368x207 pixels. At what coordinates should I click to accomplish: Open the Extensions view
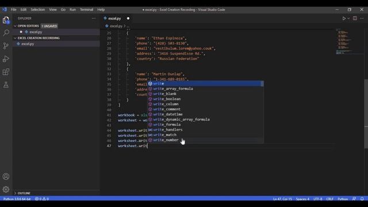coord(6,72)
